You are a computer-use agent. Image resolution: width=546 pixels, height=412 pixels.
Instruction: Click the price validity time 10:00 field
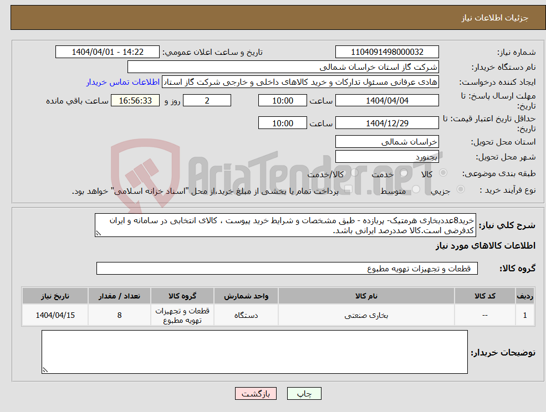[x=282, y=123]
